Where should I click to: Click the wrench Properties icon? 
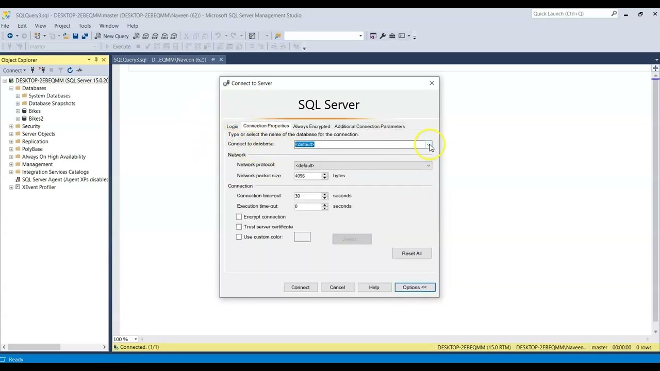(x=383, y=36)
